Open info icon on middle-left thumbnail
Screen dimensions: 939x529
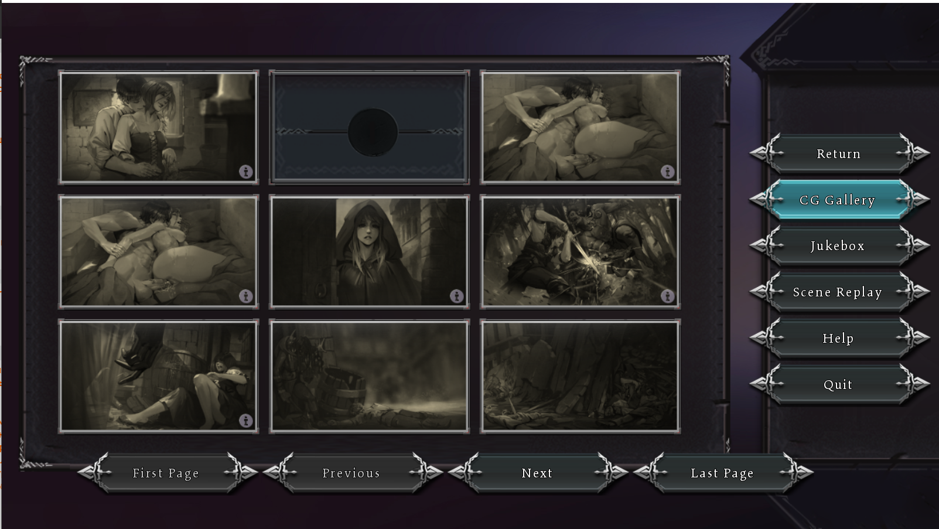(x=246, y=296)
